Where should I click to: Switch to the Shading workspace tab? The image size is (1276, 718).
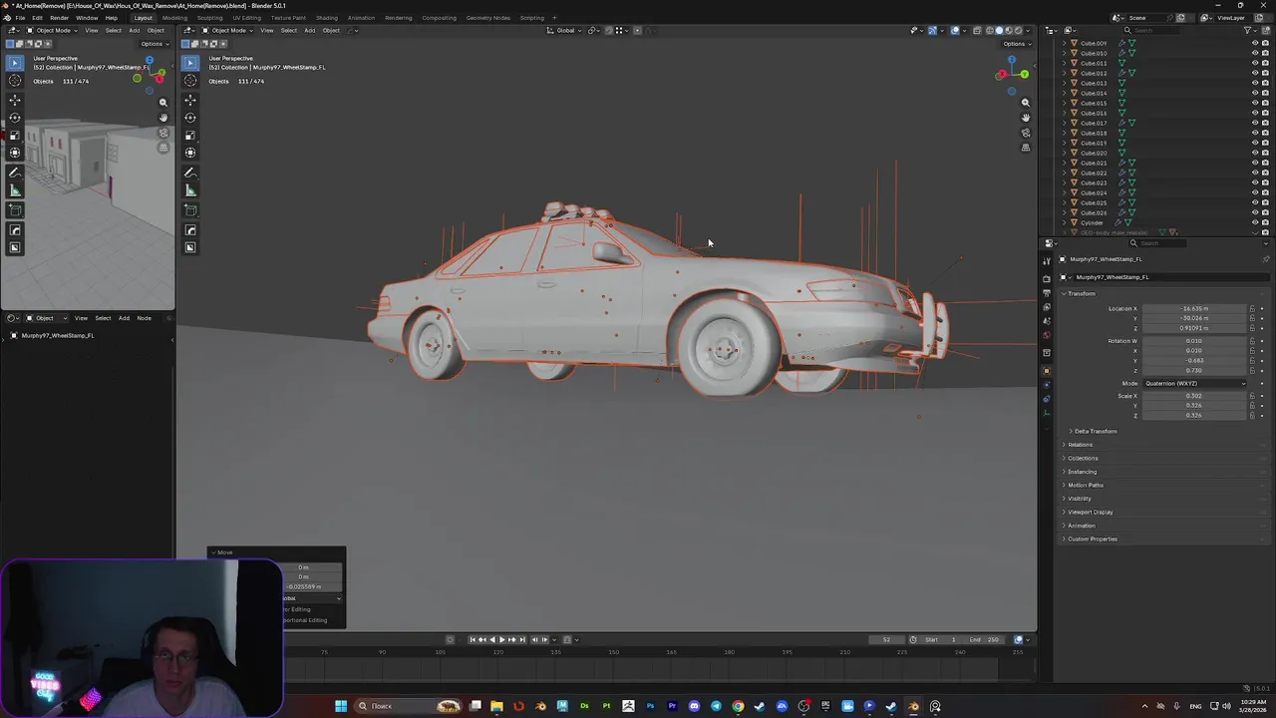[x=327, y=18]
